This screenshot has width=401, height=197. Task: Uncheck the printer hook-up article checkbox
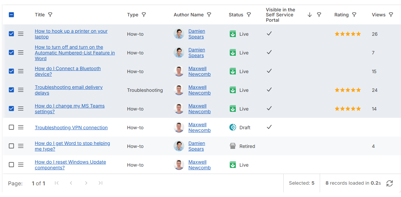(11, 34)
